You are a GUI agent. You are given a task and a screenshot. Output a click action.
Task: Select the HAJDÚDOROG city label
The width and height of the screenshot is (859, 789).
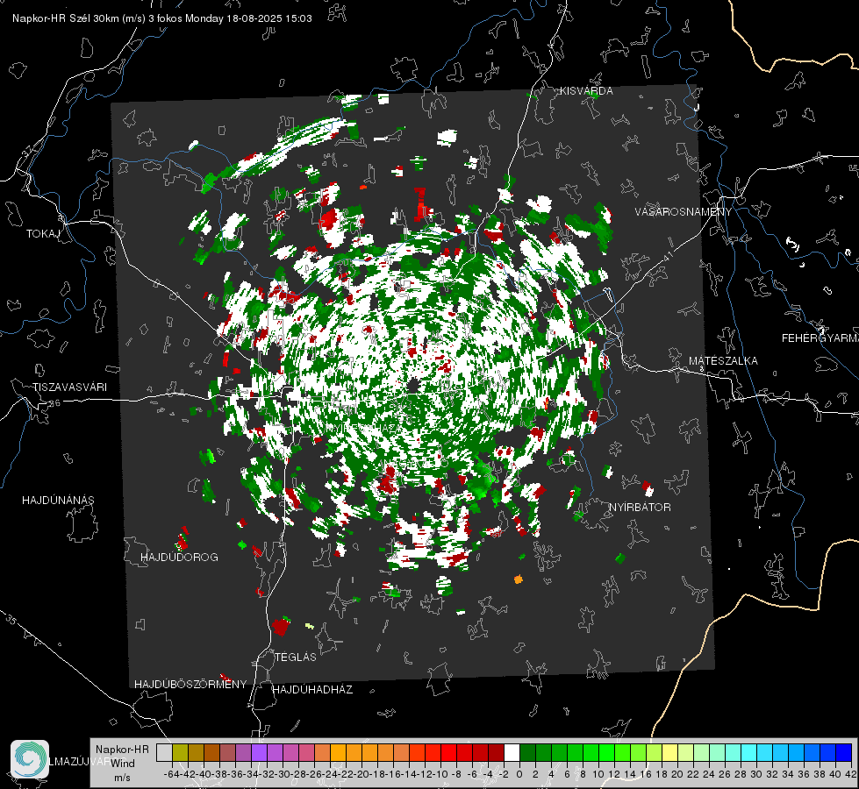[x=179, y=557]
